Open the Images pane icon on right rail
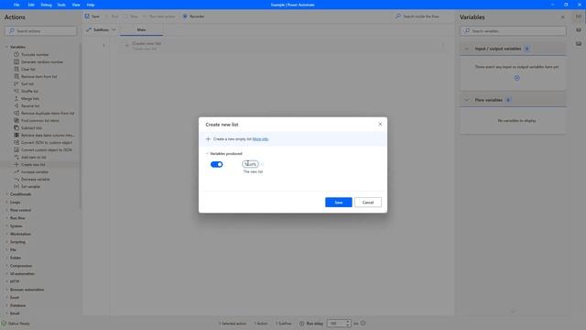This screenshot has width=586, height=330. click(x=579, y=43)
